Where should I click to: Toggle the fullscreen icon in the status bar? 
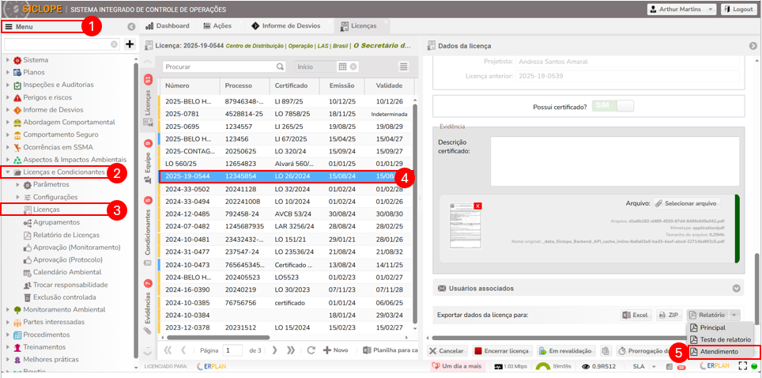click(742, 366)
